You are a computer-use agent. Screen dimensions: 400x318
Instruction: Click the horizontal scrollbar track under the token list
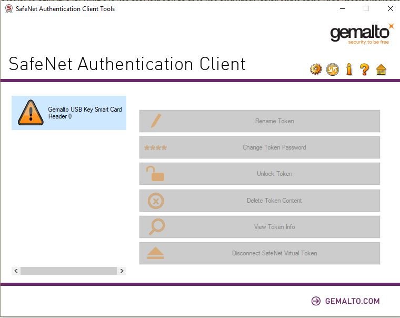point(68,271)
